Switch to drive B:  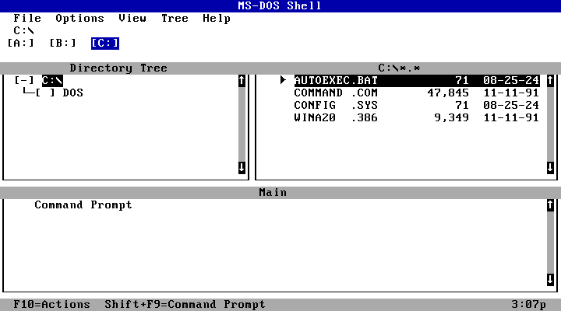(x=63, y=44)
